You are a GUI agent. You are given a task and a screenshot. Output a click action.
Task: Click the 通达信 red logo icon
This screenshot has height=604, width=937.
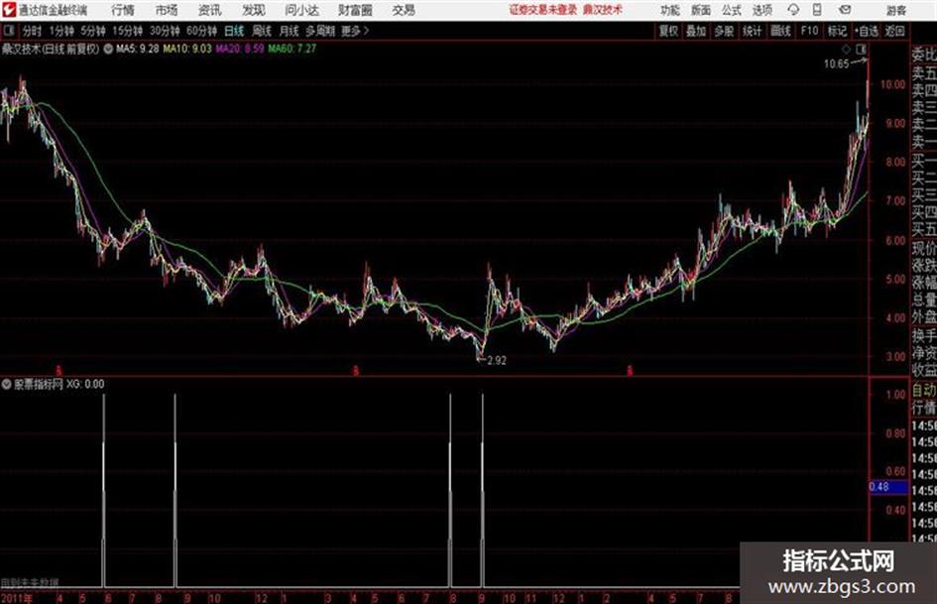(x=8, y=10)
